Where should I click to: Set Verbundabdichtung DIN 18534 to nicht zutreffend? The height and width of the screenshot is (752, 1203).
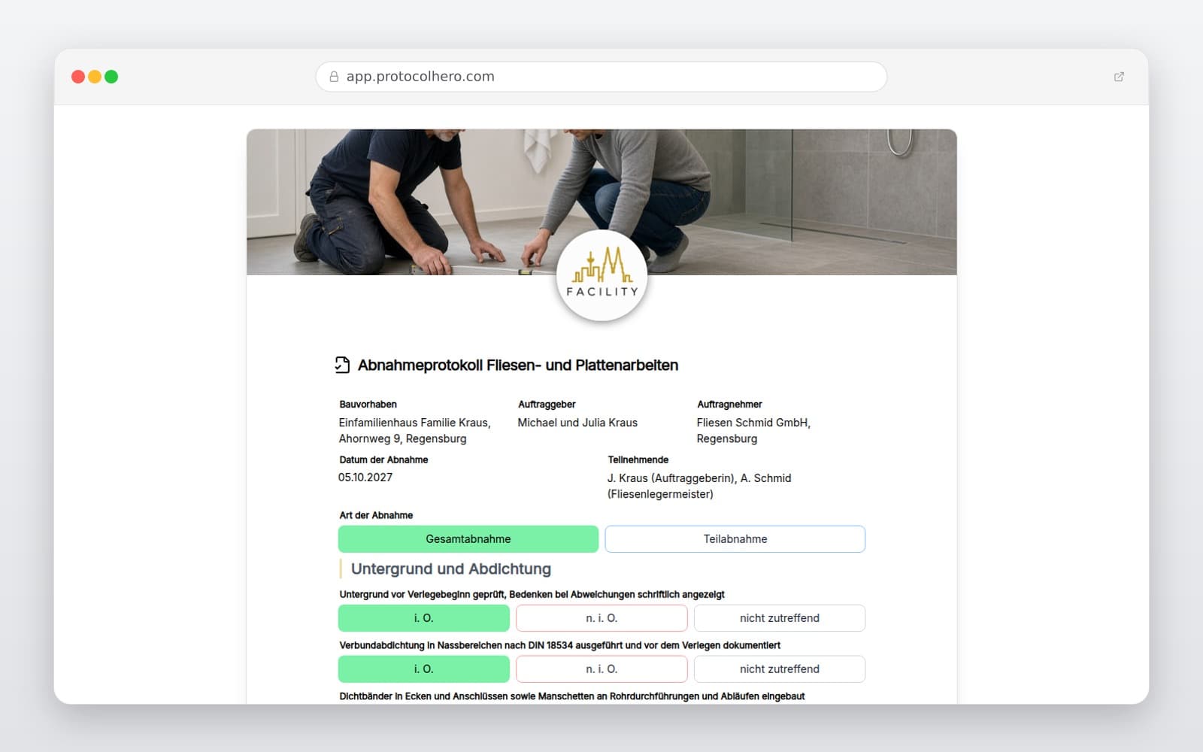780,669
